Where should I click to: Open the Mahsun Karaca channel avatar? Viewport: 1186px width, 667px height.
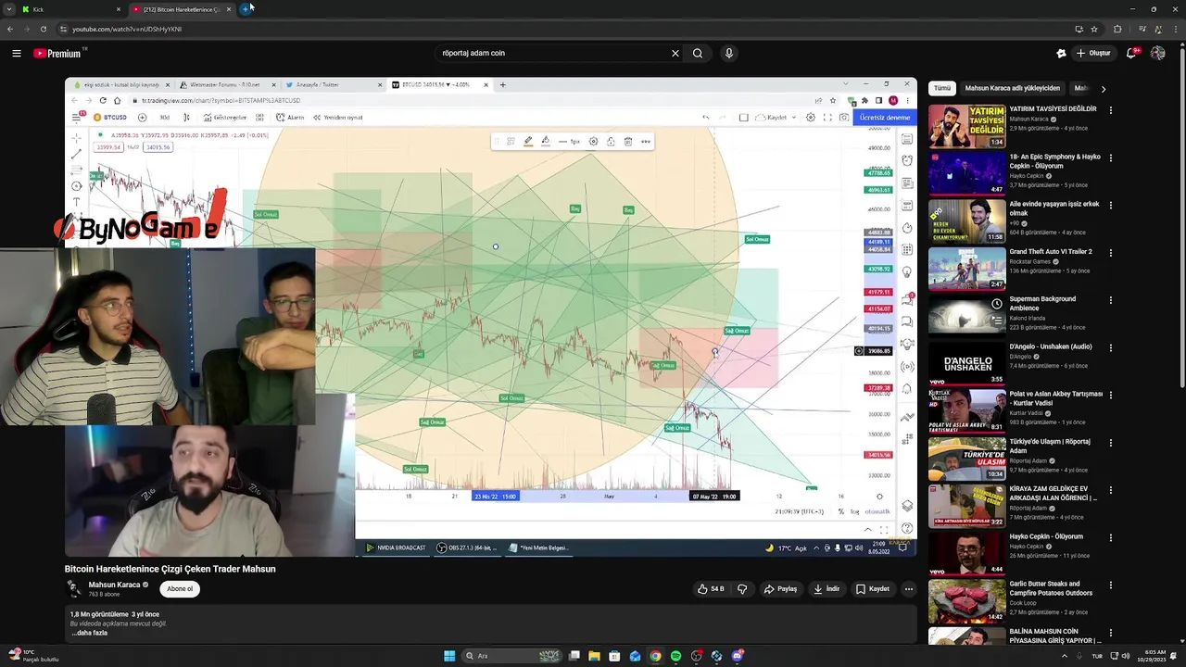click(73, 589)
